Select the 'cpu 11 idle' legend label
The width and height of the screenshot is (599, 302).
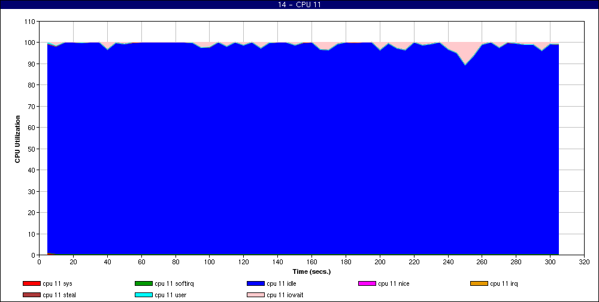[x=281, y=283]
